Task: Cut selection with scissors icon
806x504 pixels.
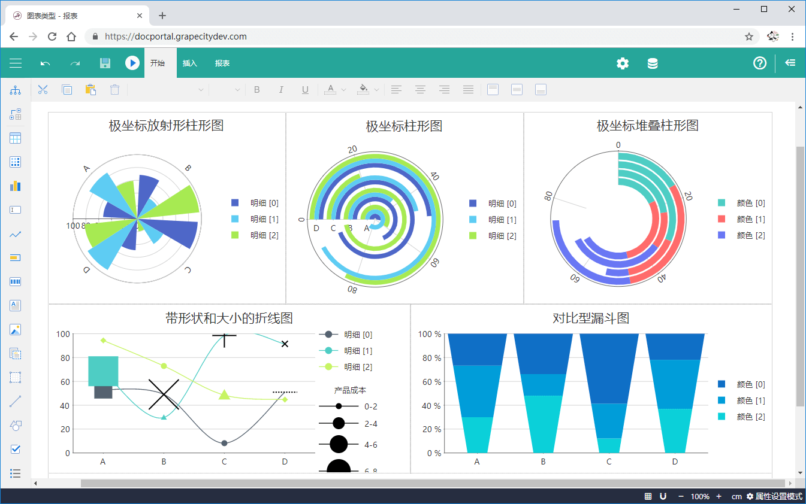Action: point(43,90)
